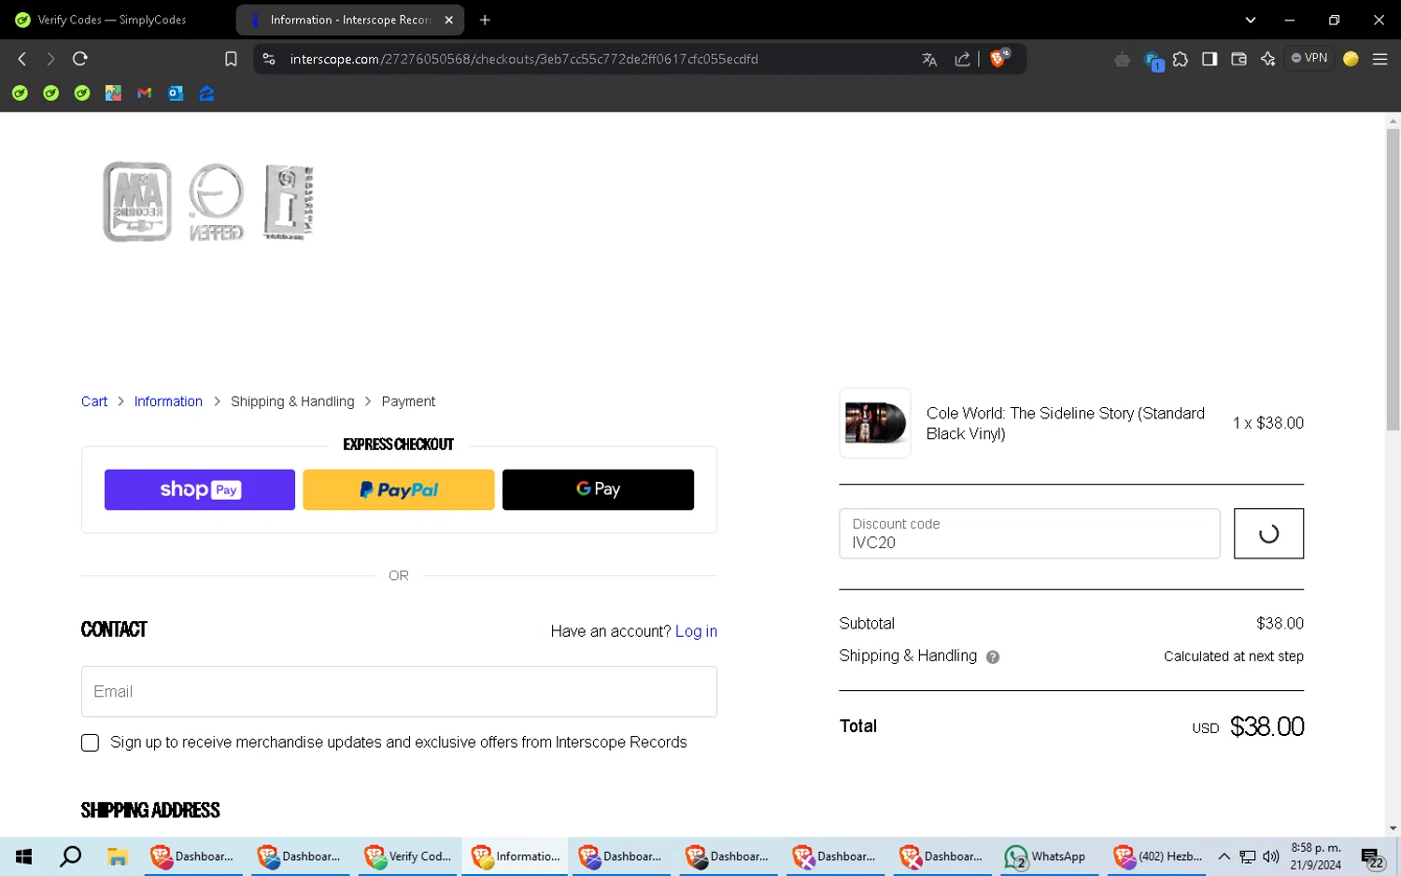This screenshot has width=1401, height=876.
Task: Click the translate page icon
Action: click(x=929, y=59)
